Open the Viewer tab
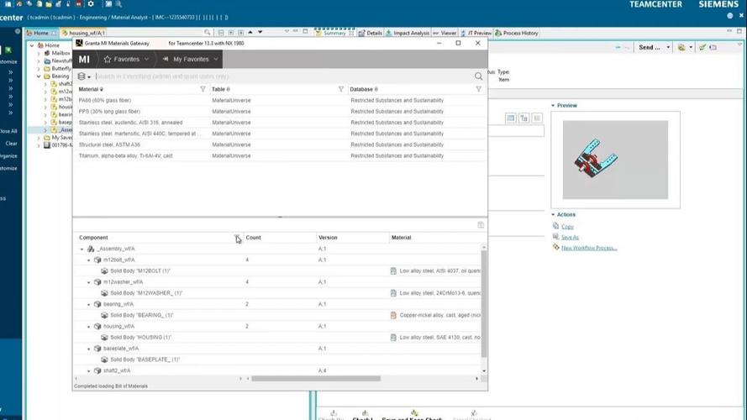747x420 pixels. [x=445, y=33]
